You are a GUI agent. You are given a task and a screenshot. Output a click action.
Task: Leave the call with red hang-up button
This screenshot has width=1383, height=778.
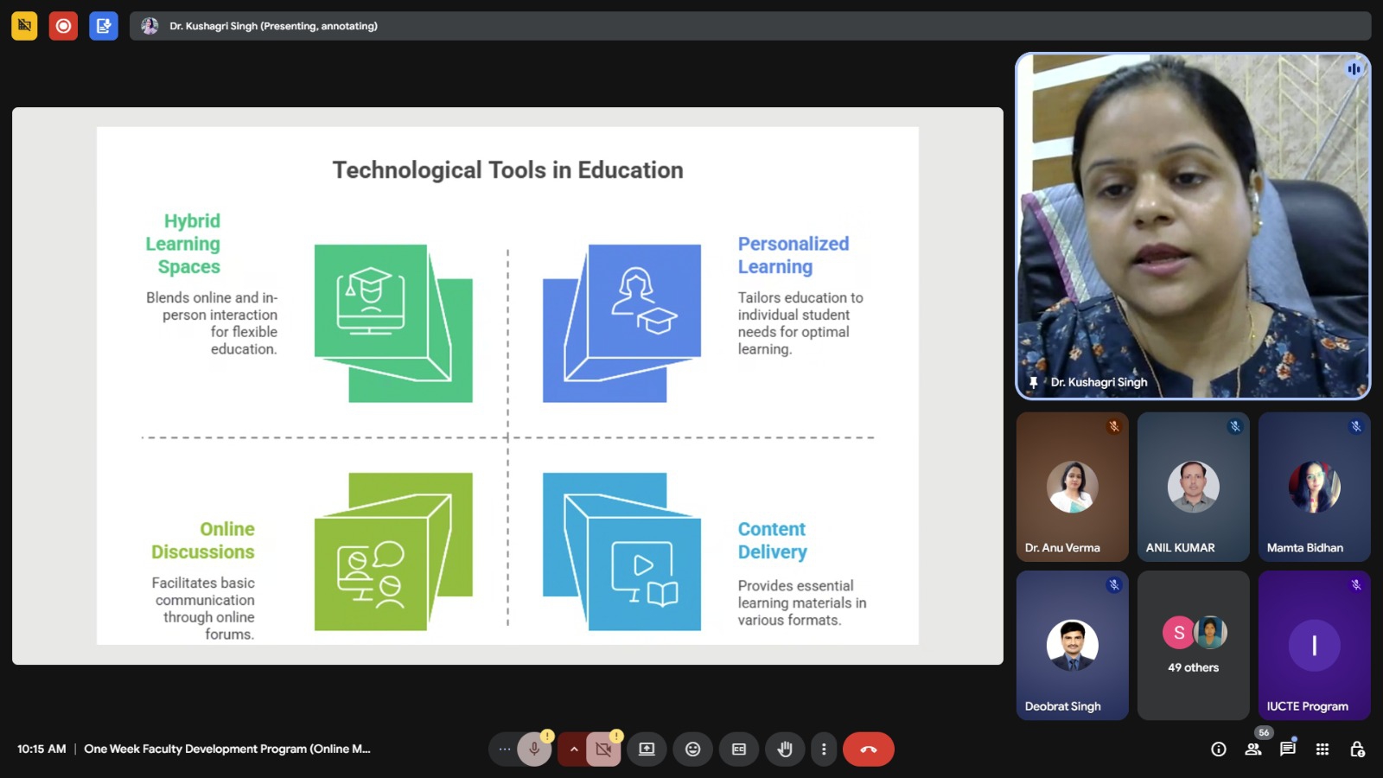tap(868, 749)
